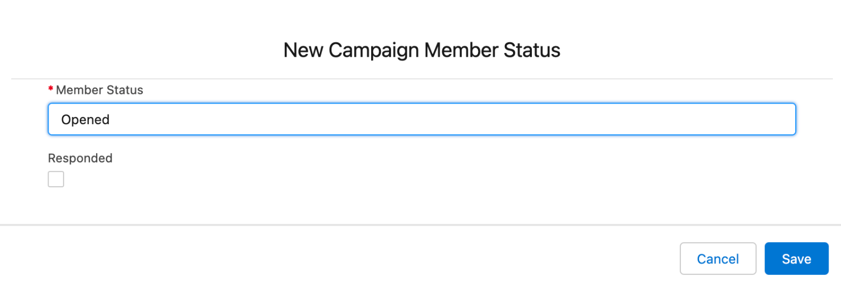Dismiss dialog using Cancel

717,259
